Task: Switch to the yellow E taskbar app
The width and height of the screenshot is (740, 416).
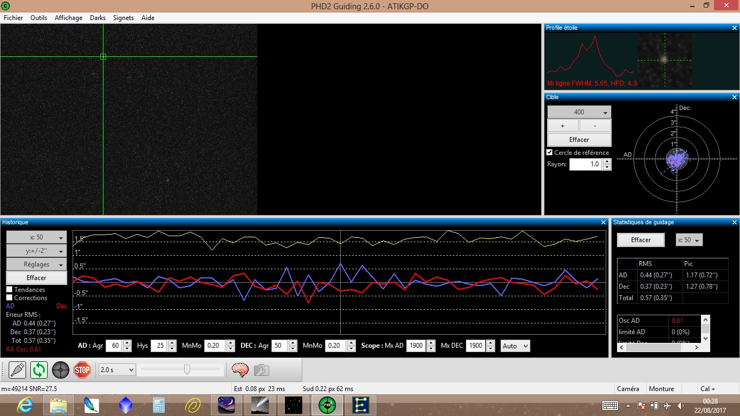Action: [x=361, y=405]
